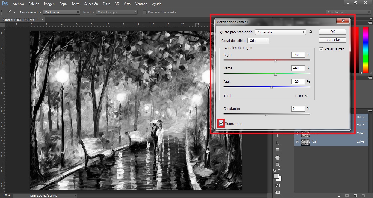Change the screen mode
This screenshot has width=373, height=198.
277,193
